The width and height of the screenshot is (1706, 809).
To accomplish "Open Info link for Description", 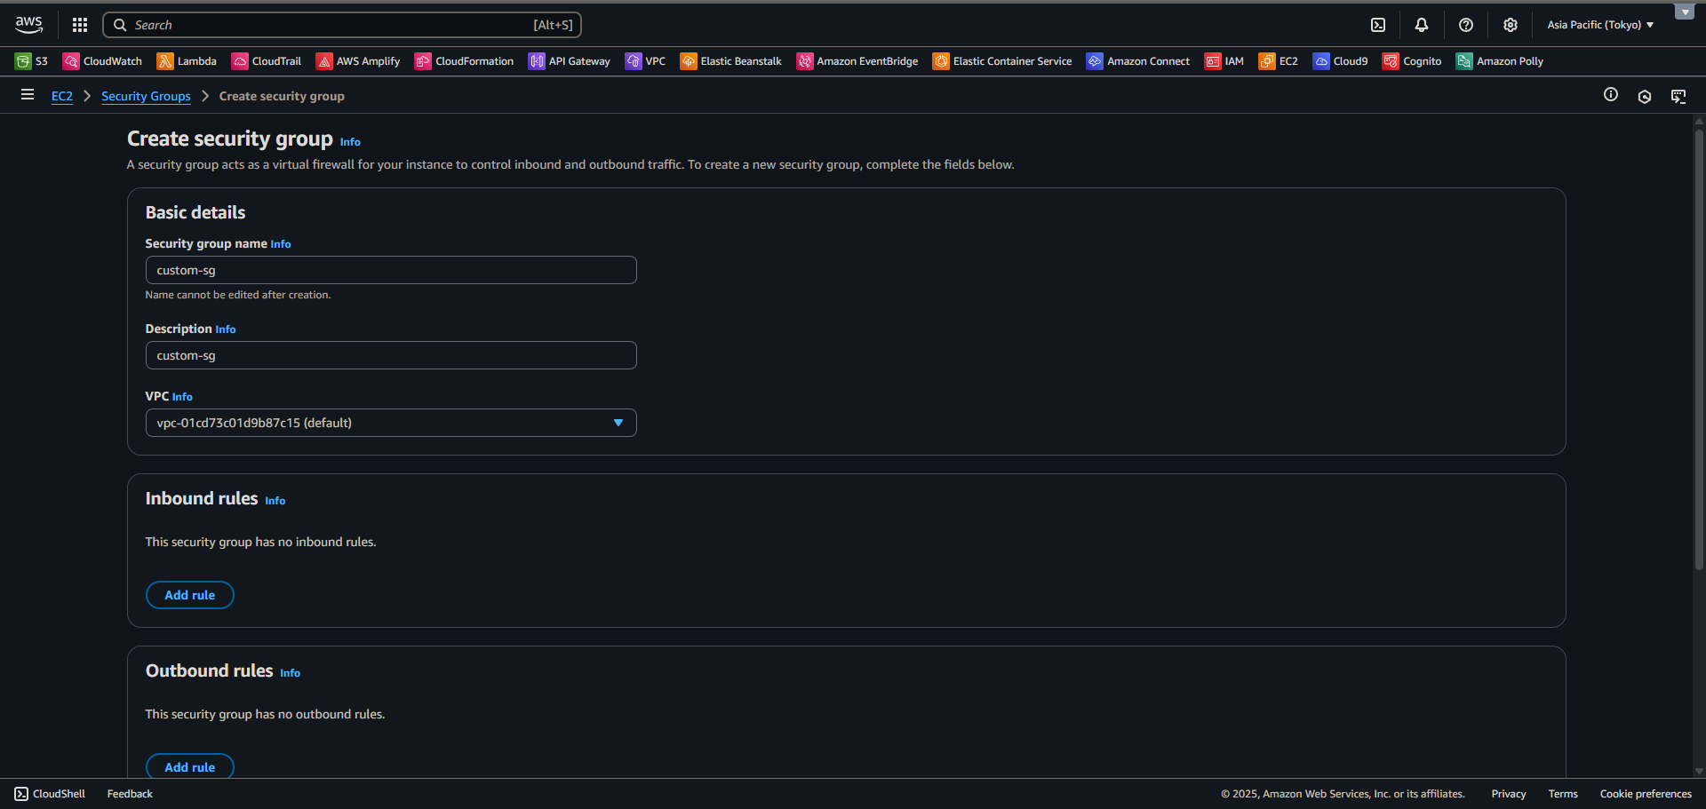I will pos(226,329).
